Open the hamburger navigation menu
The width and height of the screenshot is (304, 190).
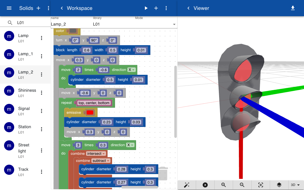coord(9,8)
